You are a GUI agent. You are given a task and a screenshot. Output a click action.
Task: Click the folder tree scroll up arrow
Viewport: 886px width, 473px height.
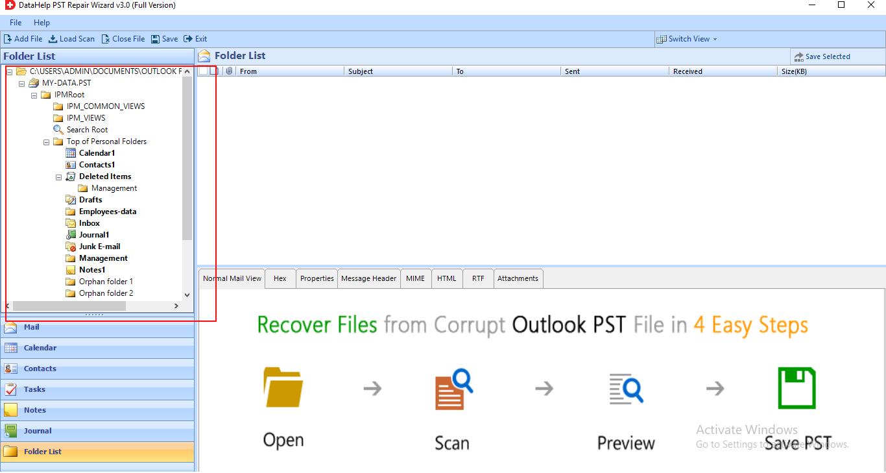pyautogui.click(x=187, y=71)
